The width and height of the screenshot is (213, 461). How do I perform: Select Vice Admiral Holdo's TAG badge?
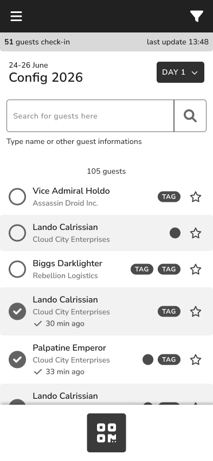169,197
